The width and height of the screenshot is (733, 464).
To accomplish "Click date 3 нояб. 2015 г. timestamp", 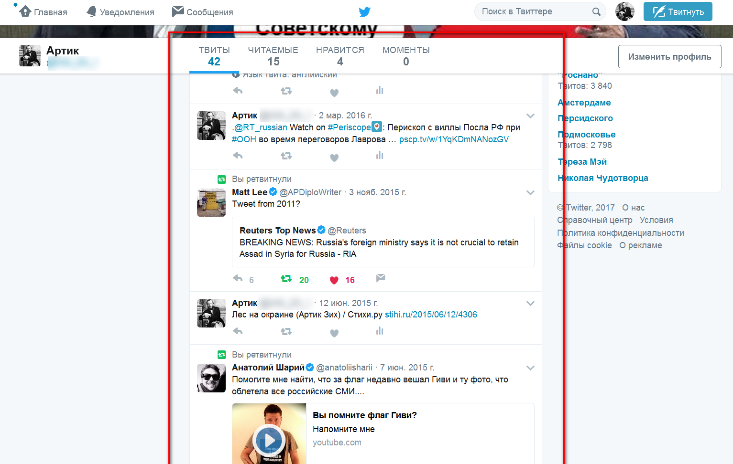I will 378,192.
